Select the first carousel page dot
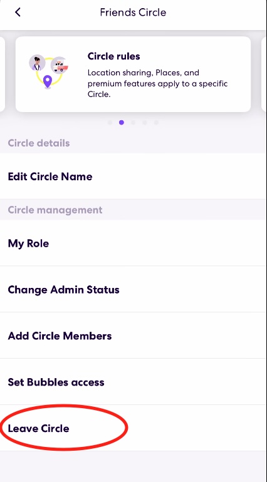This screenshot has width=267, height=482. (x=110, y=123)
